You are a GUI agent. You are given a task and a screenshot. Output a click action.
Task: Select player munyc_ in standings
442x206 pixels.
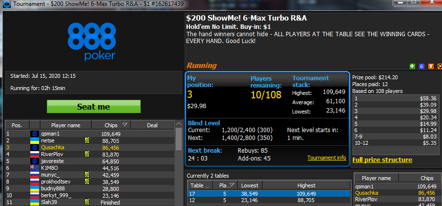pos(90,175)
